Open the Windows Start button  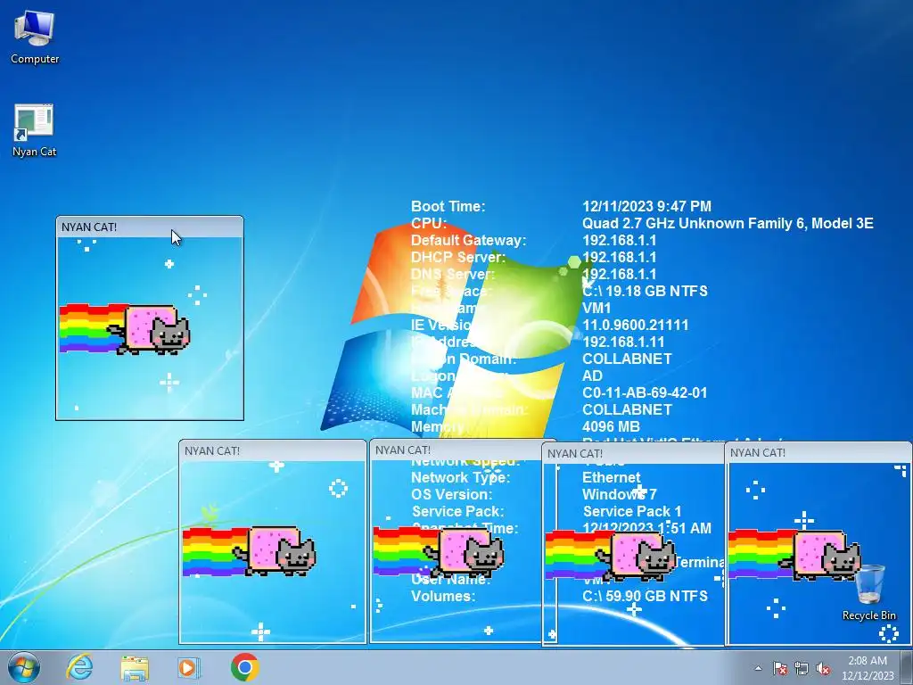(x=24, y=667)
